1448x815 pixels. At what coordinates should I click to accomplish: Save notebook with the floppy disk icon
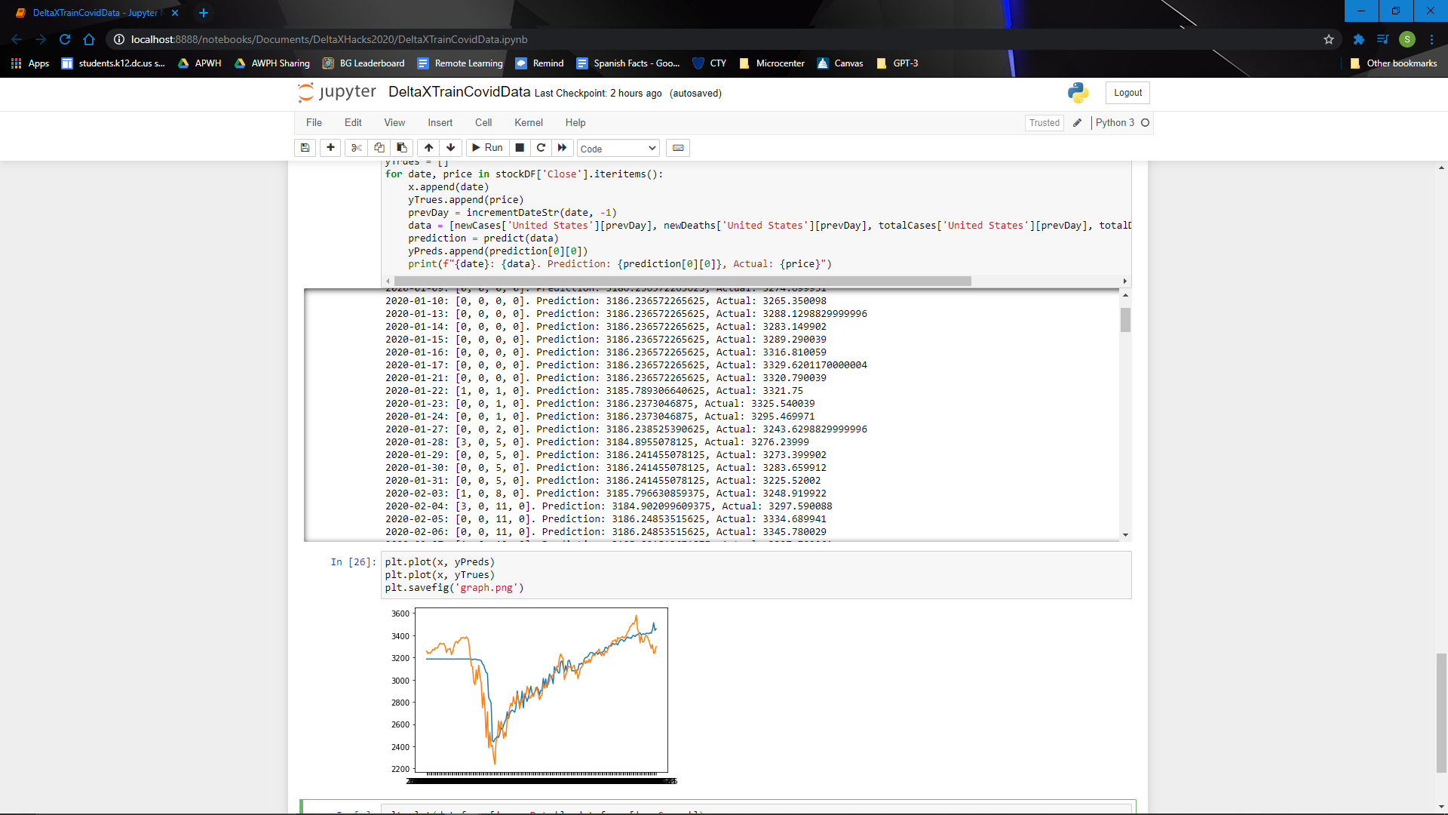click(305, 148)
